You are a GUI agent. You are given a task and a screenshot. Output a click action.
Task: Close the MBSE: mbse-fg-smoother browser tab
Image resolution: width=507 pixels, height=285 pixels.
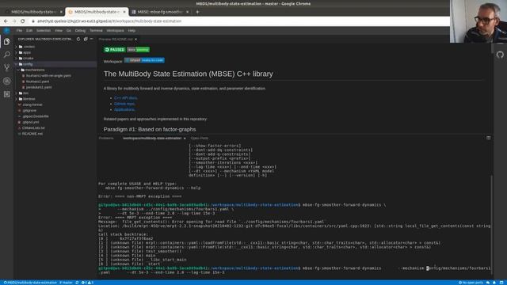(187, 12)
